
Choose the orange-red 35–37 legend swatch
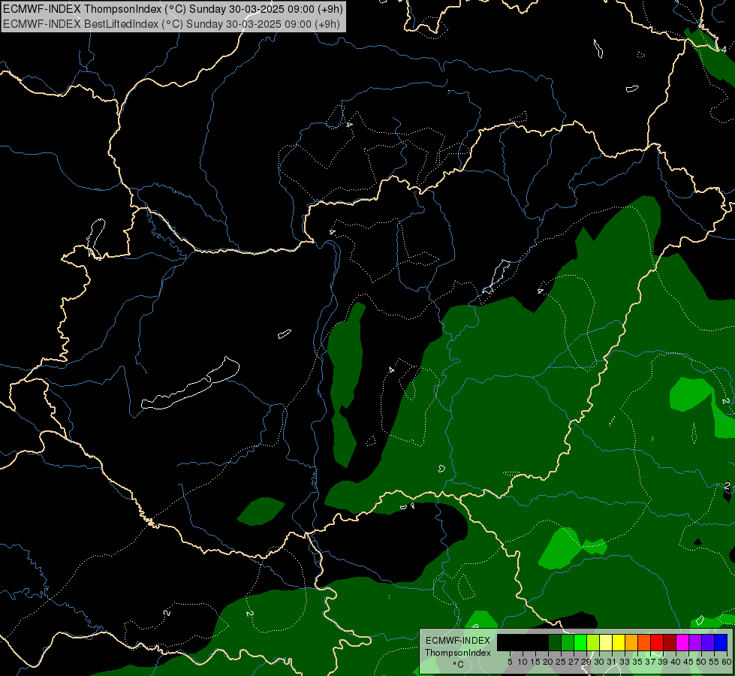coord(644,642)
